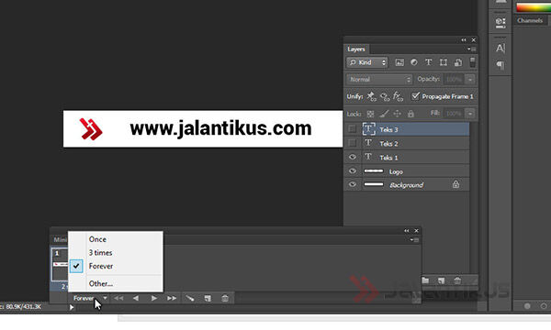Click the pixel layer filter icon

399,62
